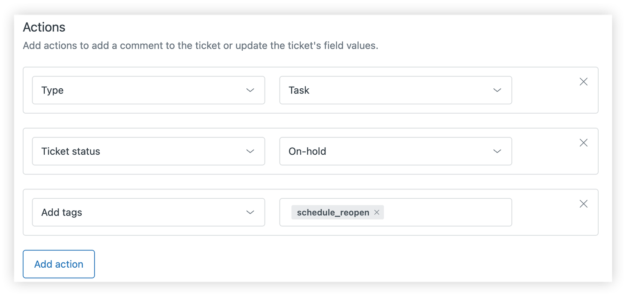Remove the Add tags action row
The image size is (627, 296).
[583, 204]
